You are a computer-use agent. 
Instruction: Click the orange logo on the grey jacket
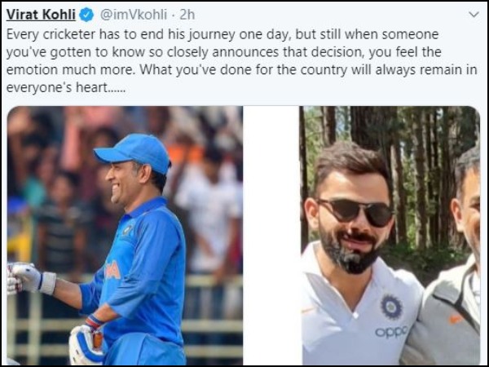pos(456,319)
